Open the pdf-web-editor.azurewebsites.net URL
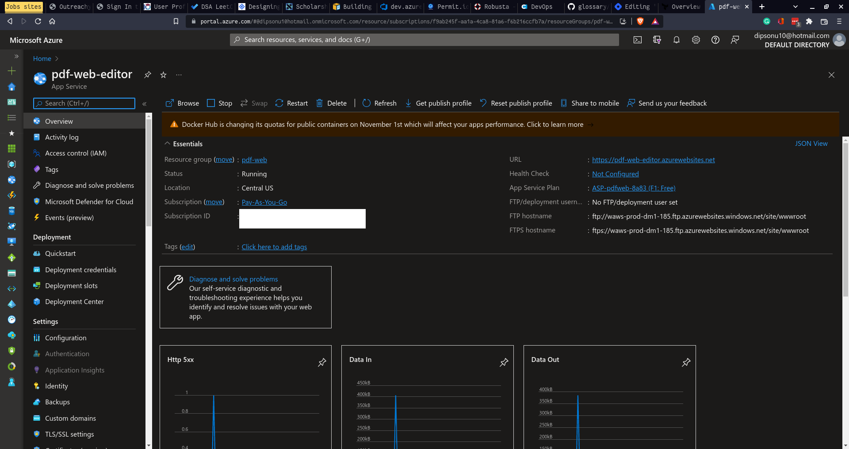 [653, 160]
